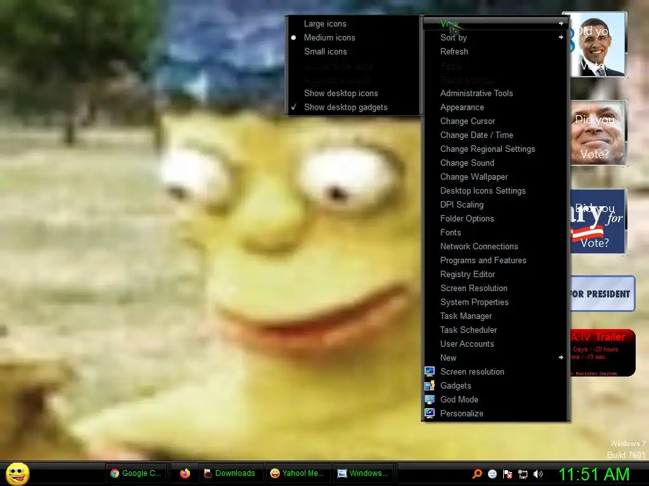Click the Firefox taskbar icon

click(x=185, y=473)
